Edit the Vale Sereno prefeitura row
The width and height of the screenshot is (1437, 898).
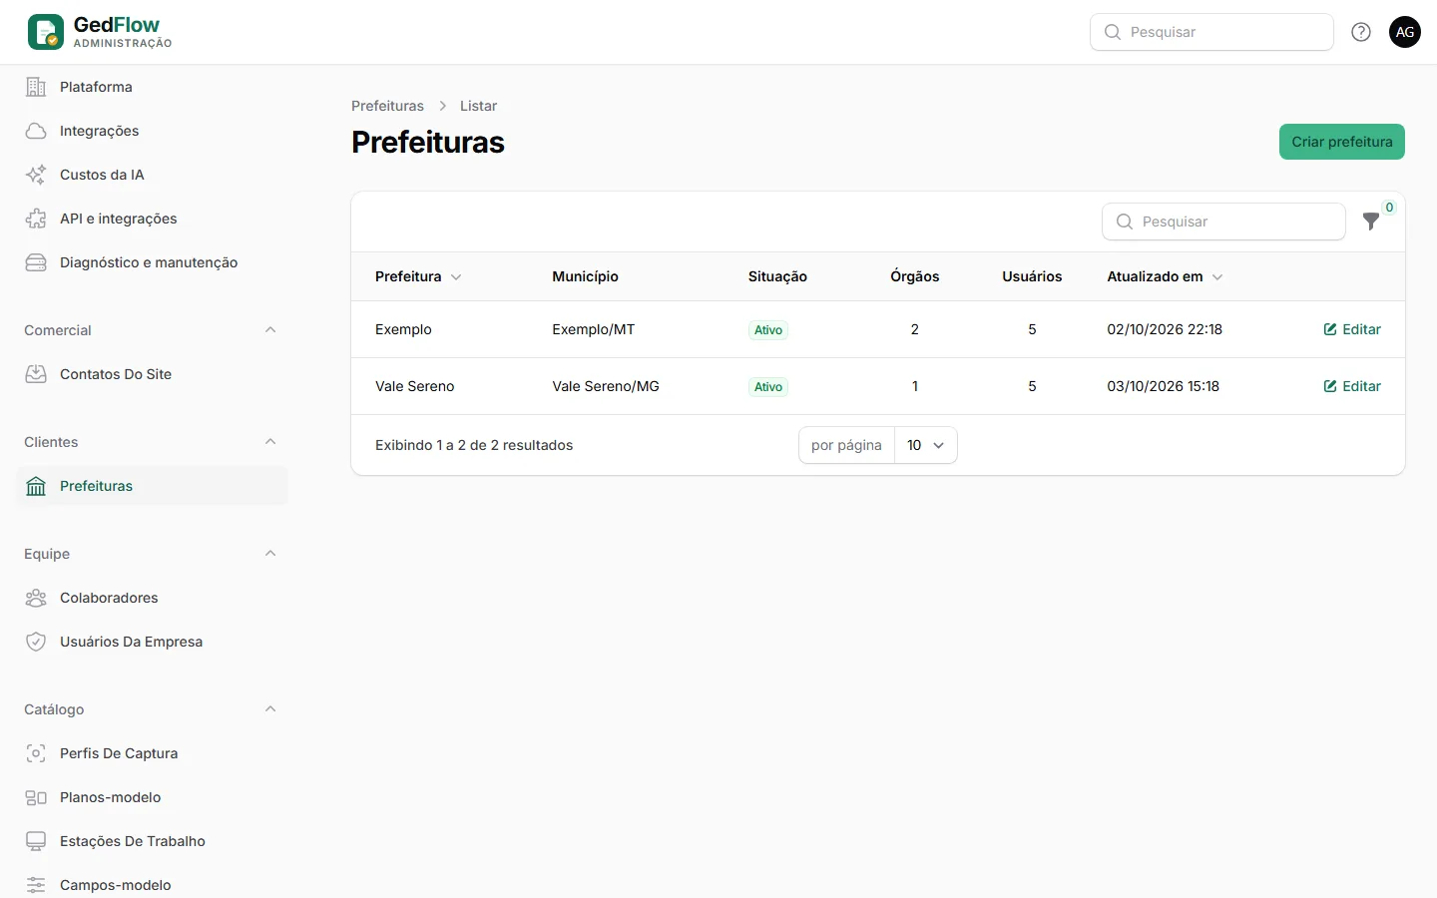[1352, 386]
